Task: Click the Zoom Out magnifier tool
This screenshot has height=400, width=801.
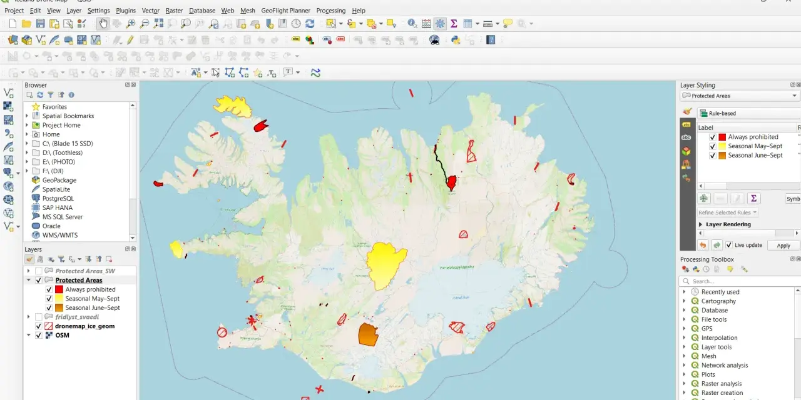Action: point(144,24)
